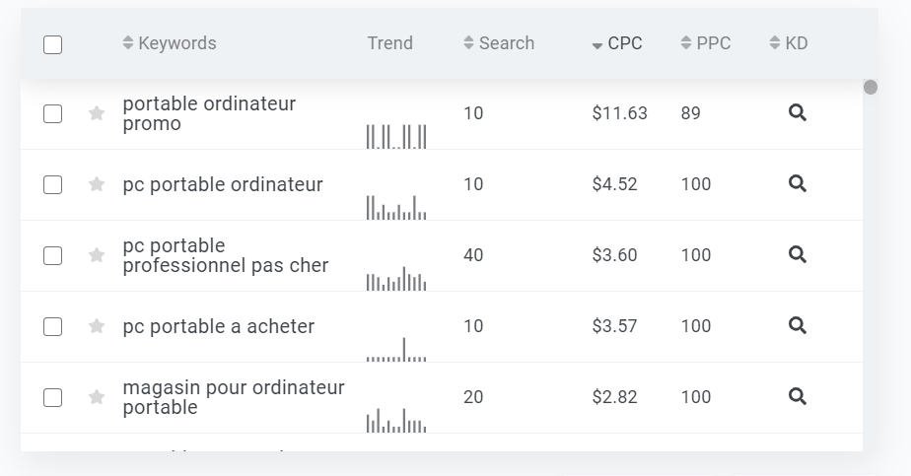Click the table's vertical scrollbar handle
Image resolution: width=911 pixels, height=476 pixels.
871,88
